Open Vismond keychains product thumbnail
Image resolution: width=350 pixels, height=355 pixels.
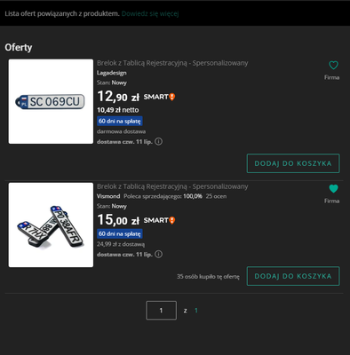click(51, 225)
